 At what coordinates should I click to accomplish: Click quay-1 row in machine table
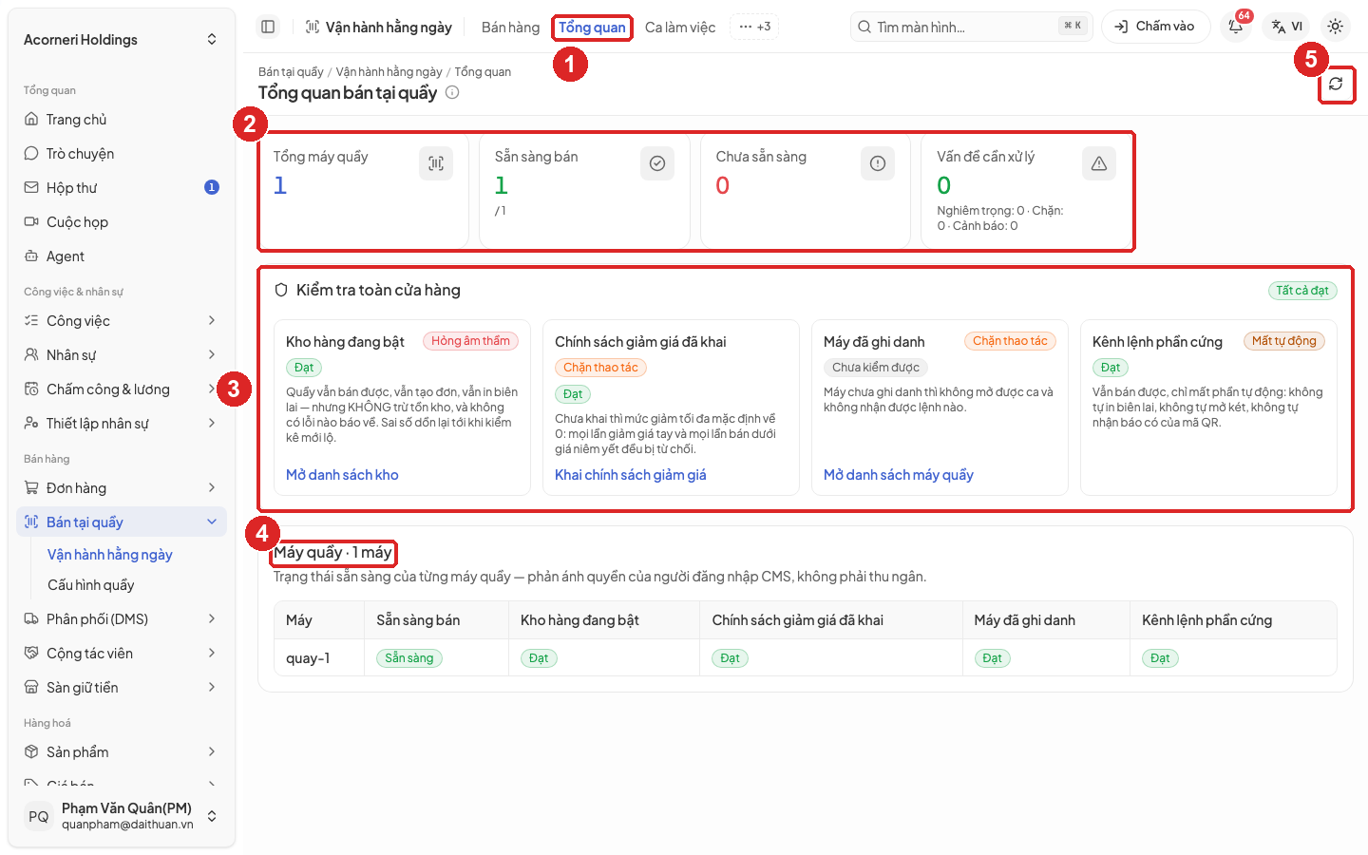806,657
